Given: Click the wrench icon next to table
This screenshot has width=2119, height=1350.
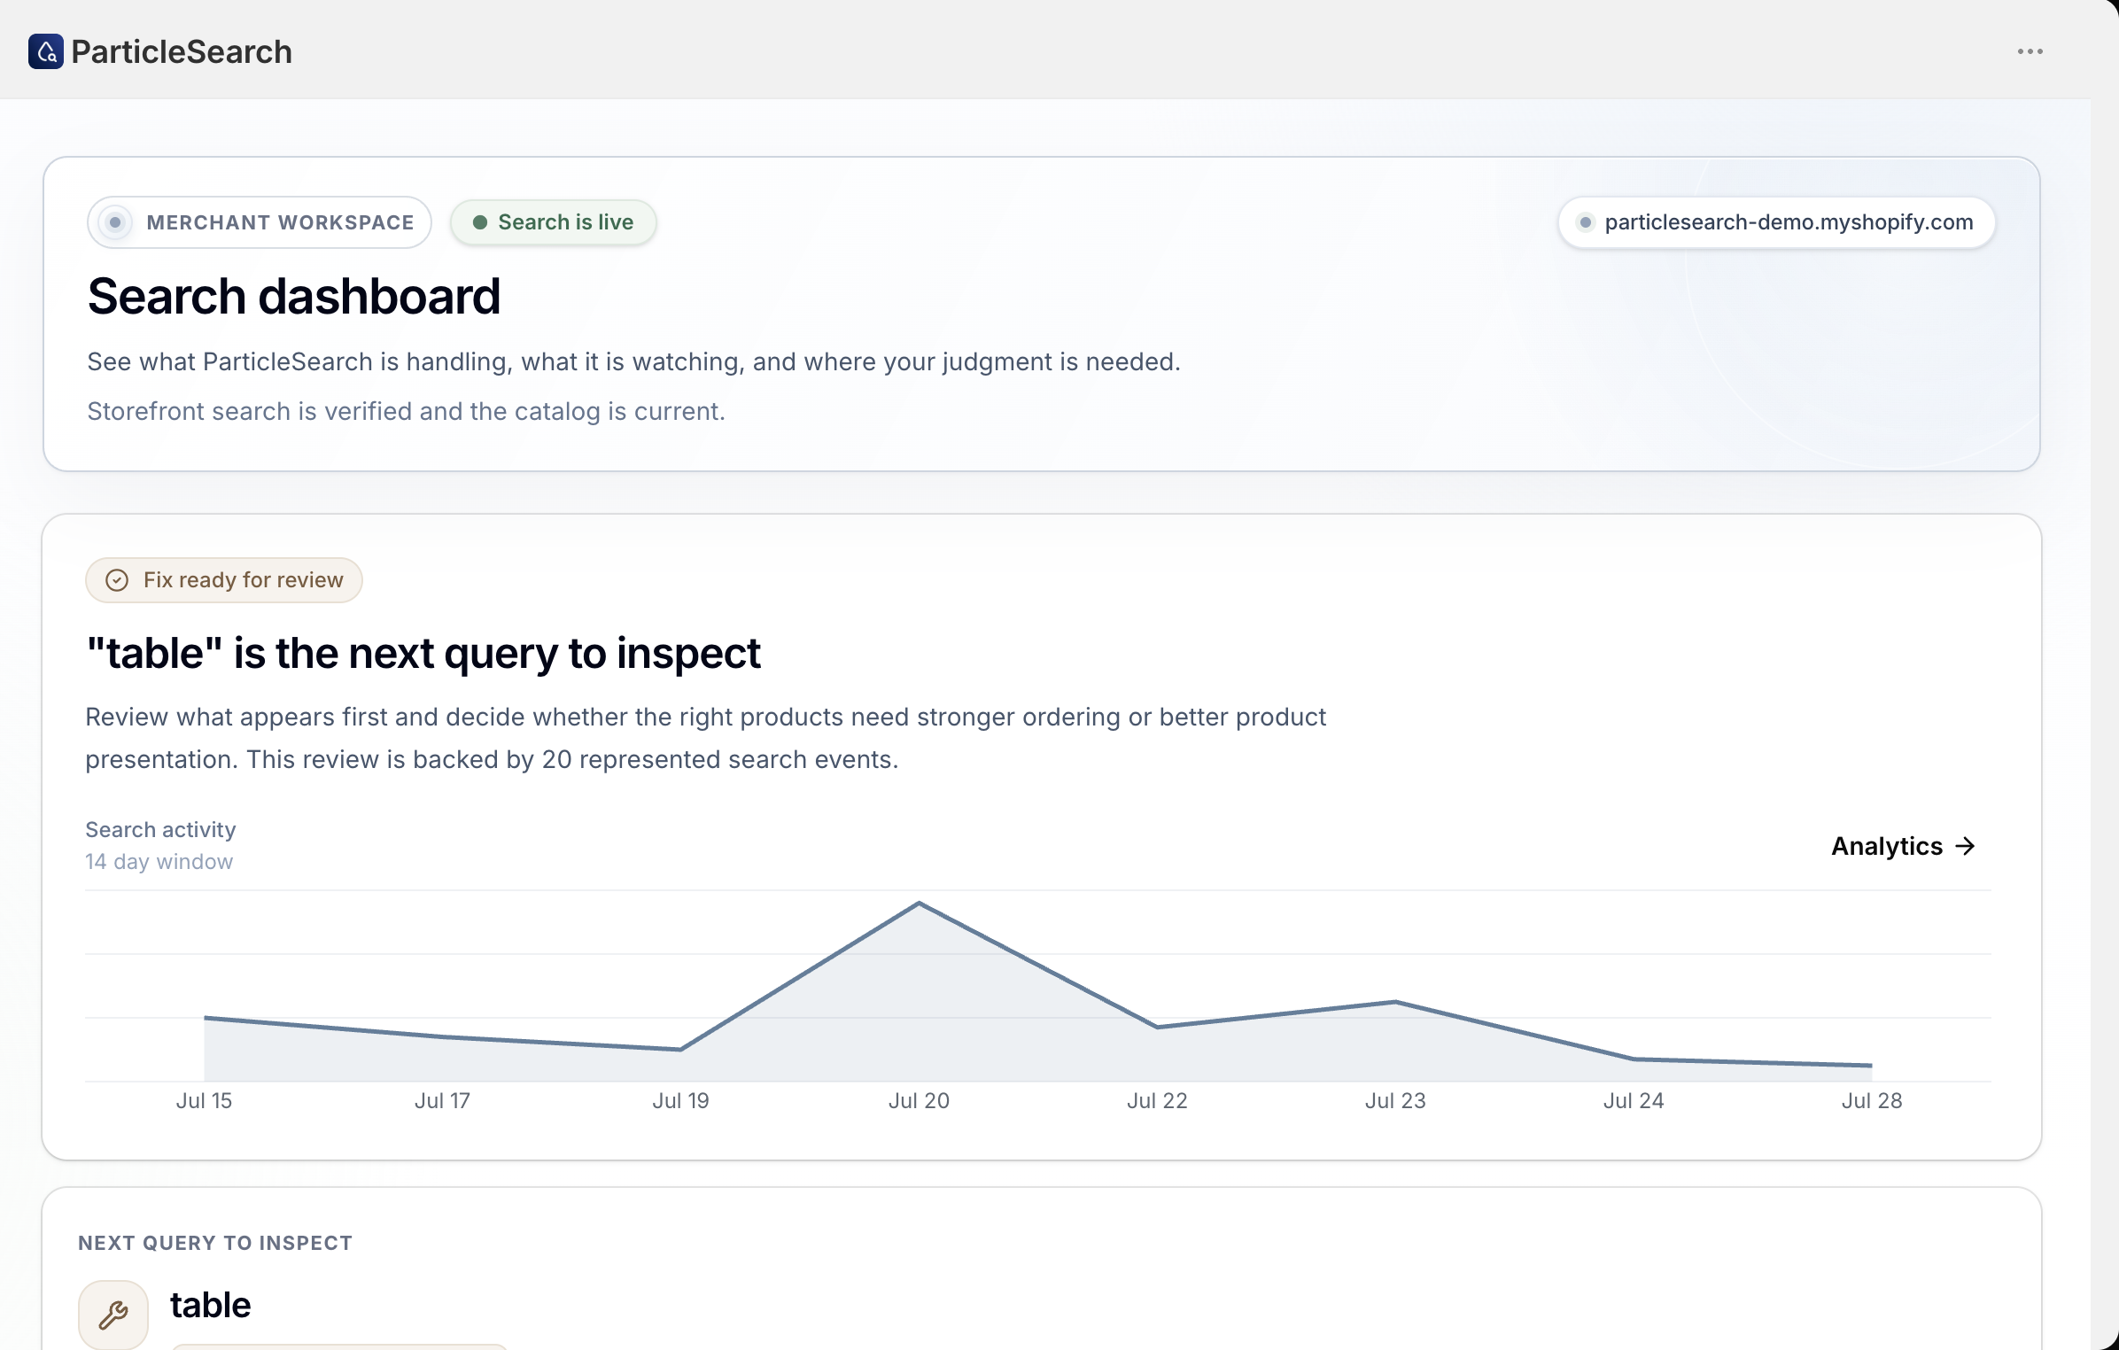Looking at the screenshot, I should [113, 1315].
